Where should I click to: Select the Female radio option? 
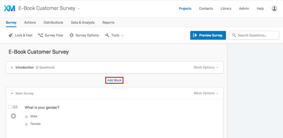26,124
